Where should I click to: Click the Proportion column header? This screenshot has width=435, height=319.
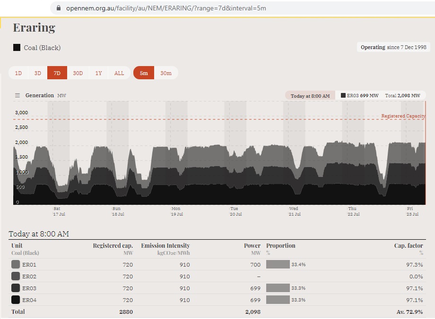pyautogui.click(x=281, y=245)
